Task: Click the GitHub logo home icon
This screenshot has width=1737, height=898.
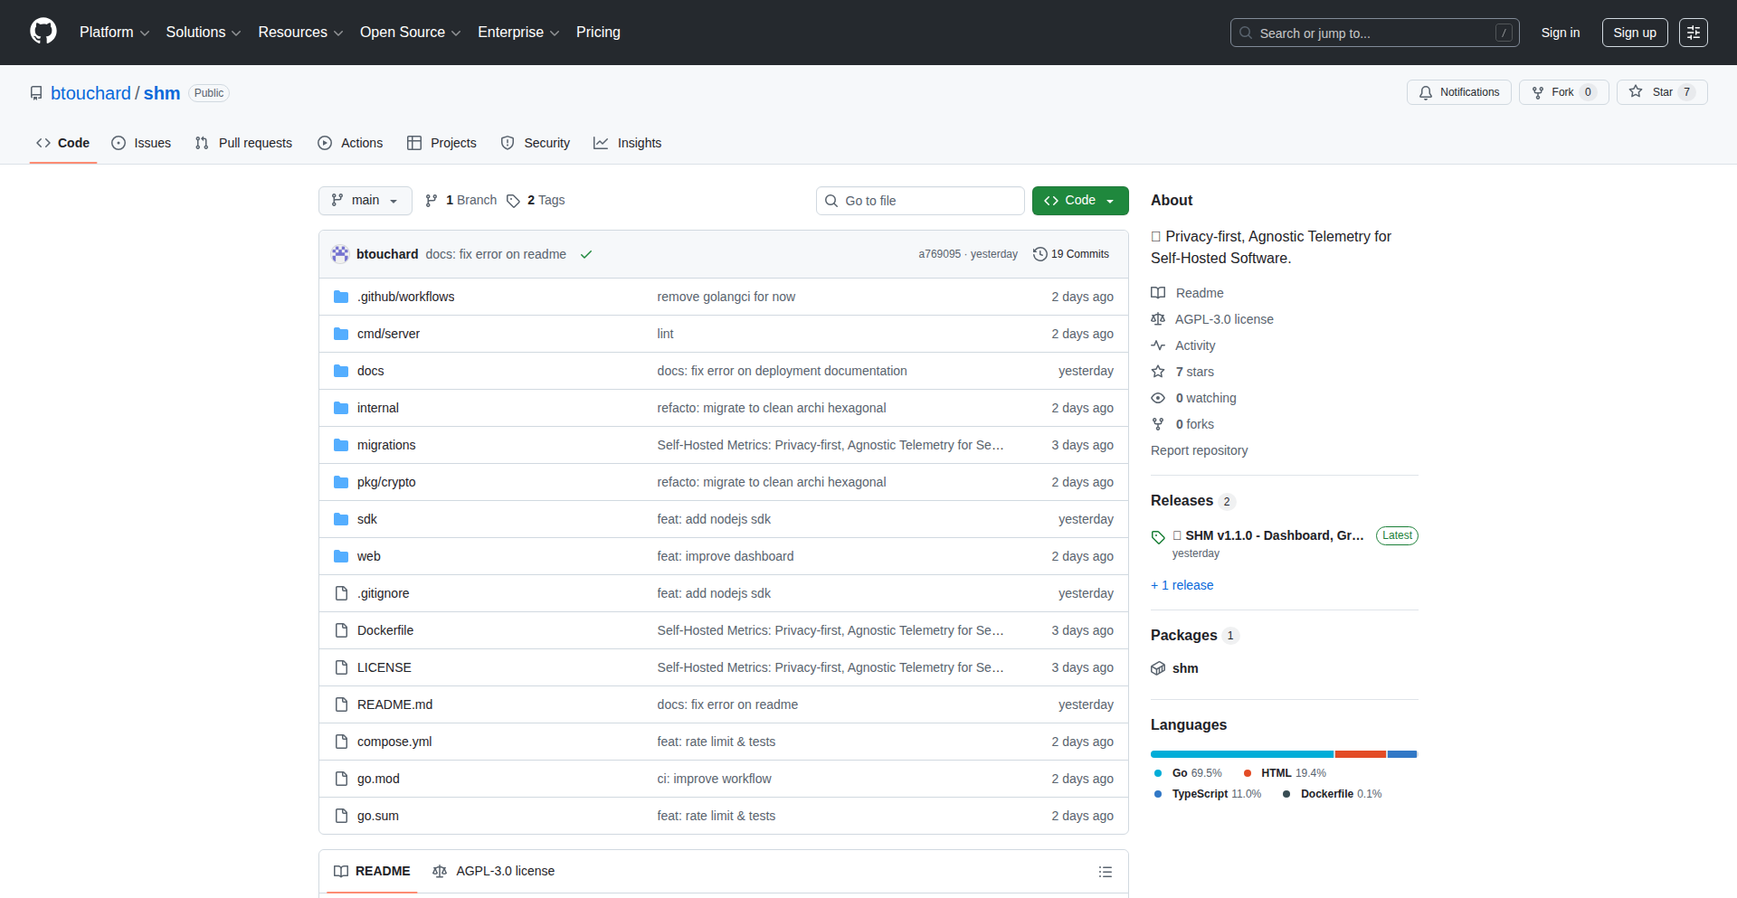Action: point(43,32)
